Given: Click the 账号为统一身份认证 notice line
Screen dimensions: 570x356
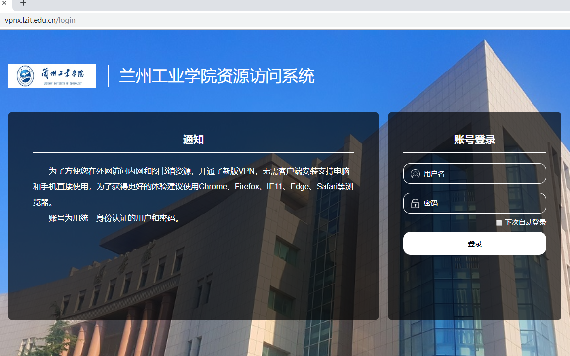Looking at the screenshot, I should click(114, 218).
